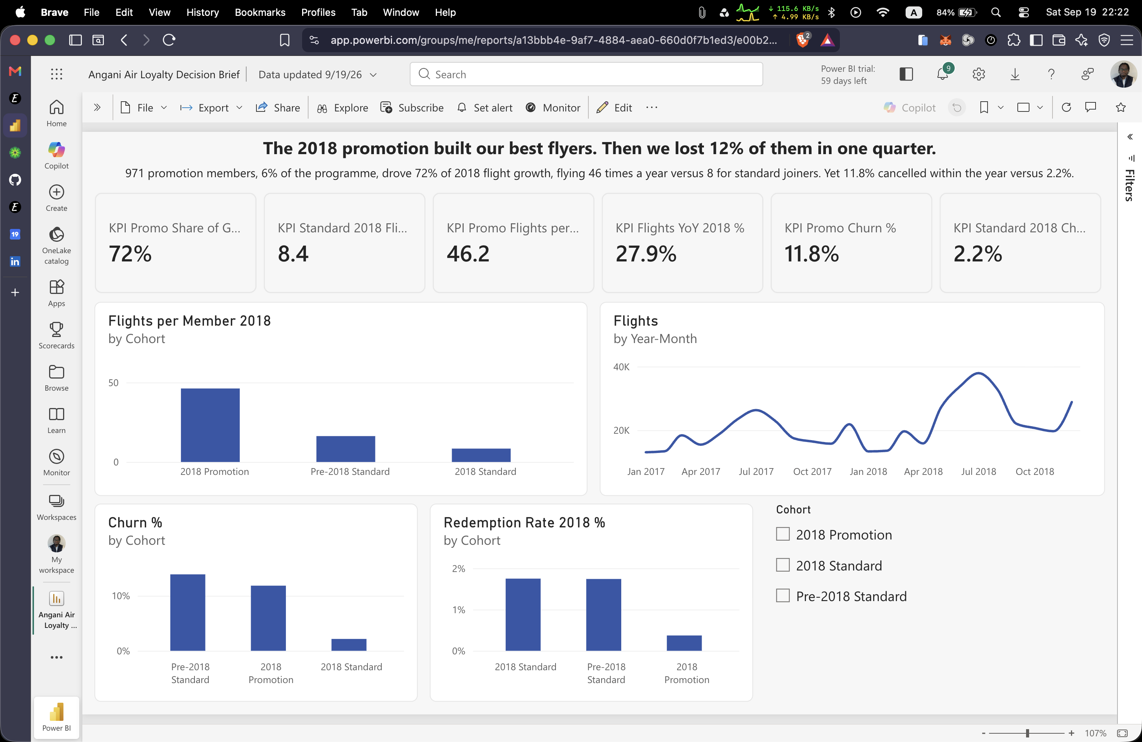Open the Create page in Power BI

[x=56, y=198]
